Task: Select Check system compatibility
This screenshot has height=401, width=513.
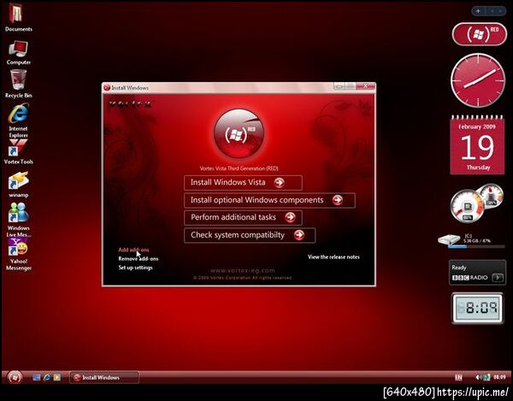Action: (250, 235)
